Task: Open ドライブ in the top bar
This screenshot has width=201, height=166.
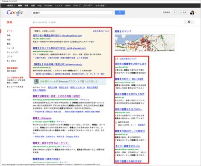Action: click(77, 6)
